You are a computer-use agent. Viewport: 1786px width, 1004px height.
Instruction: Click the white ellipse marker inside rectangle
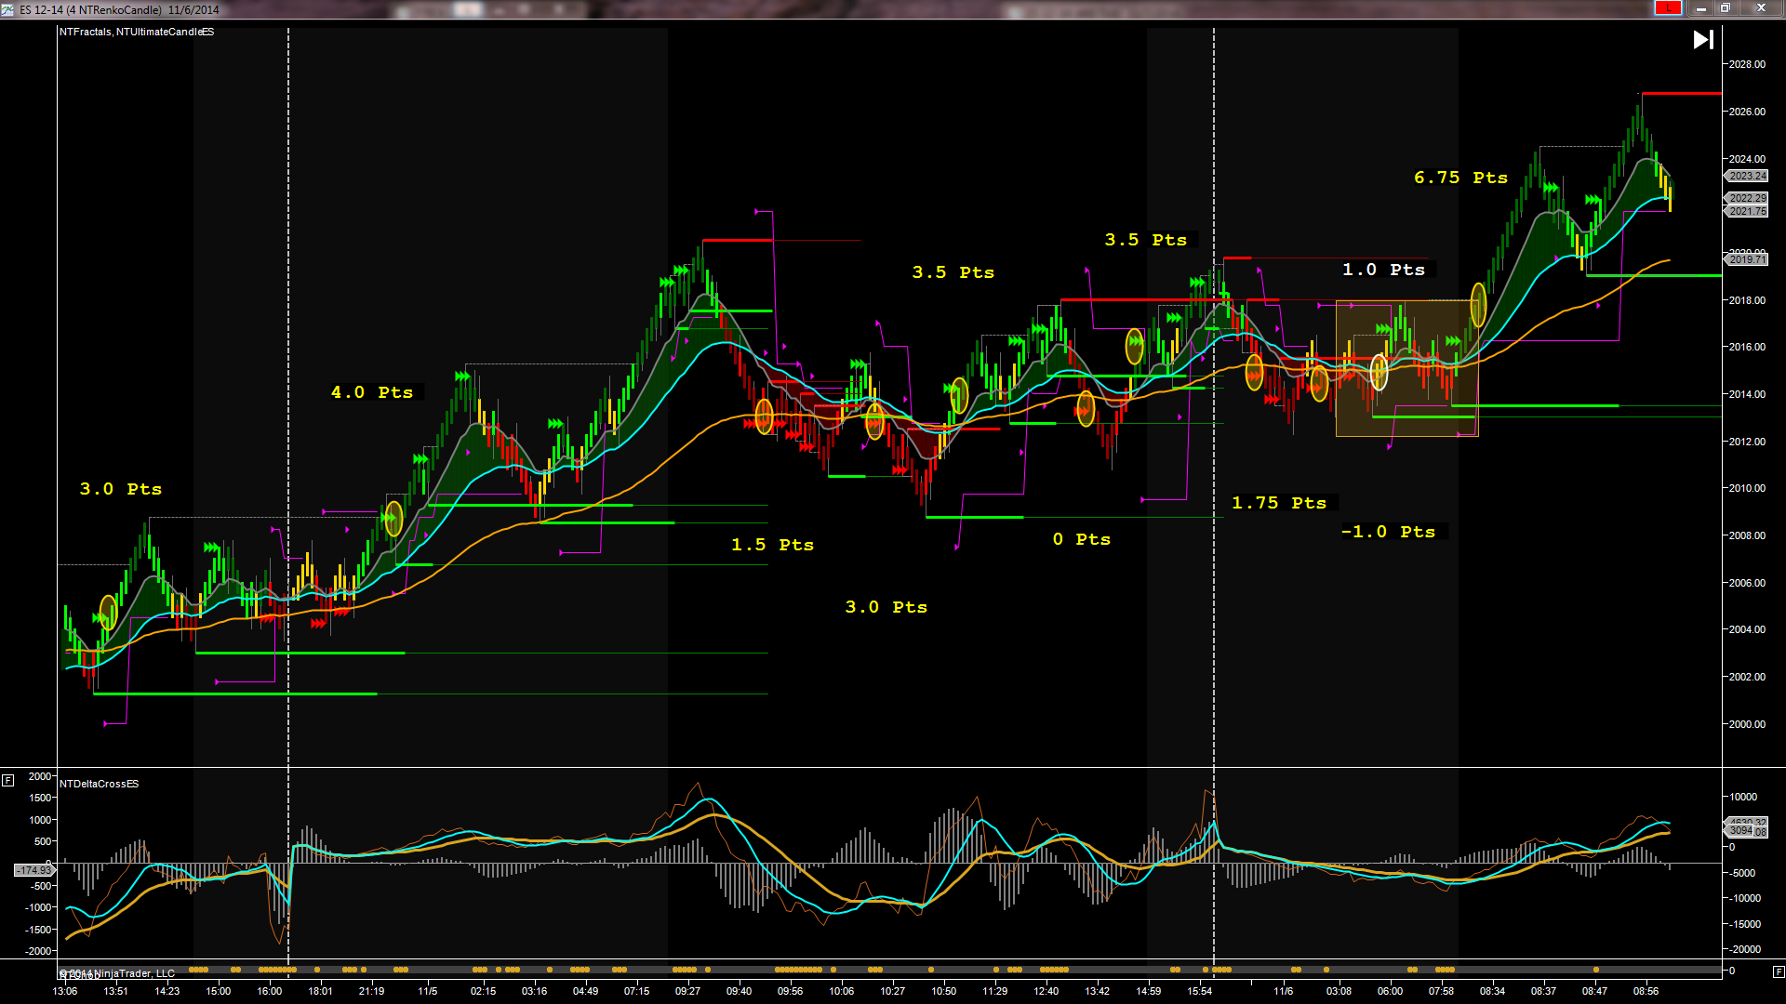pyautogui.click(x=1379, y=371)
